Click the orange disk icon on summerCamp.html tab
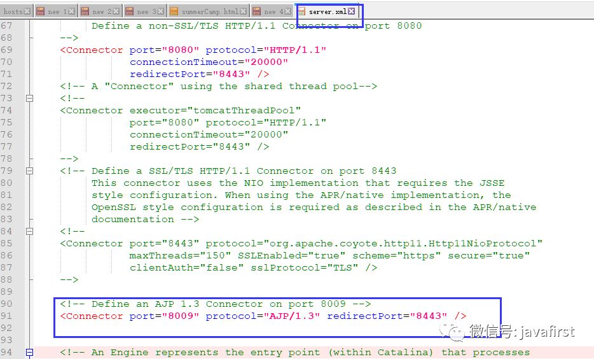This screenshot has width=594, height=359. pyautogui.click(x=174, y=11)
